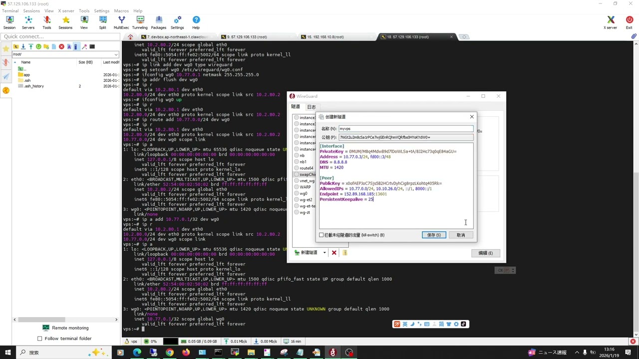Click the SFTP new folder icon
Viewport: 639px width, 359px height.
pyautogui.click(x=46, y=47)
